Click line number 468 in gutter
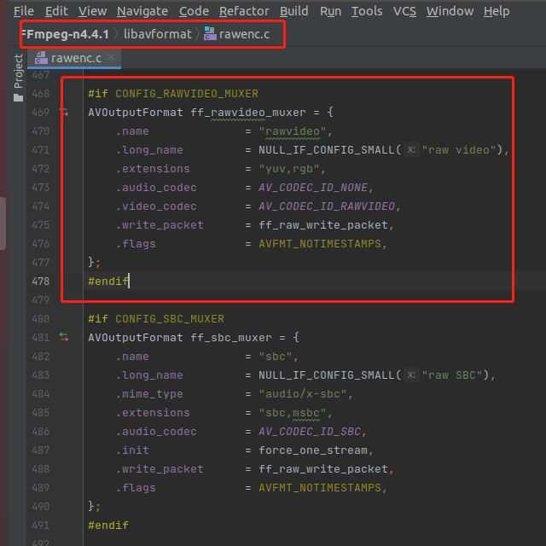This screenshot has width=546, height=546. [41, 94]
